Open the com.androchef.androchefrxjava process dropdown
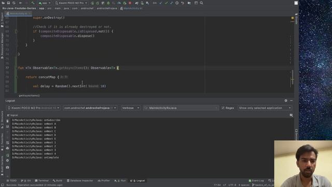The height and width of the screenshot is (187, 332). (90, 108)
